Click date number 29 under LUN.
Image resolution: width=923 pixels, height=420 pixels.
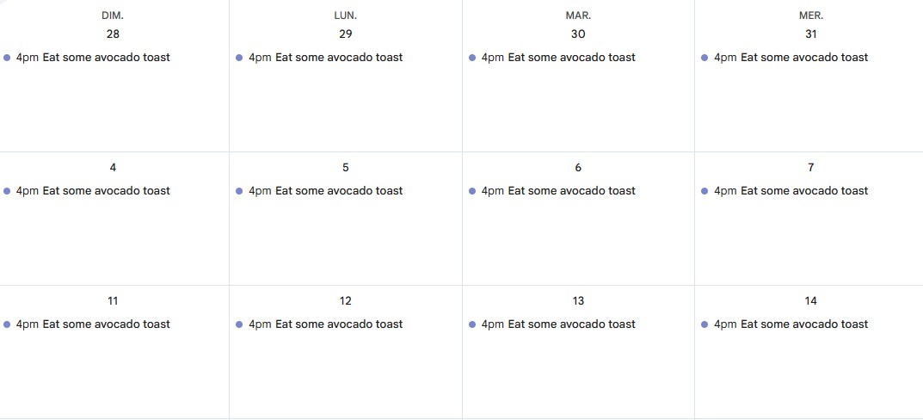(346, 34)
